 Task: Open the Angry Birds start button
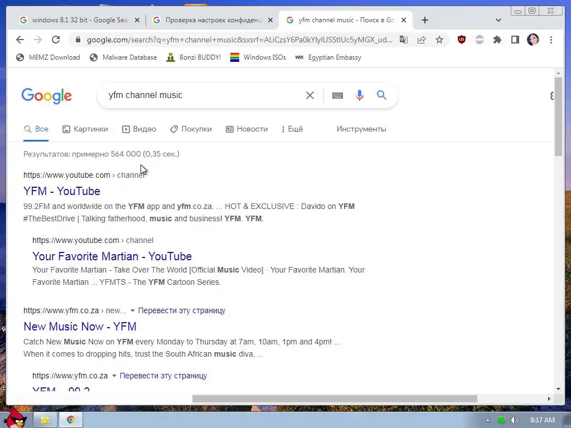pos(15,419)
